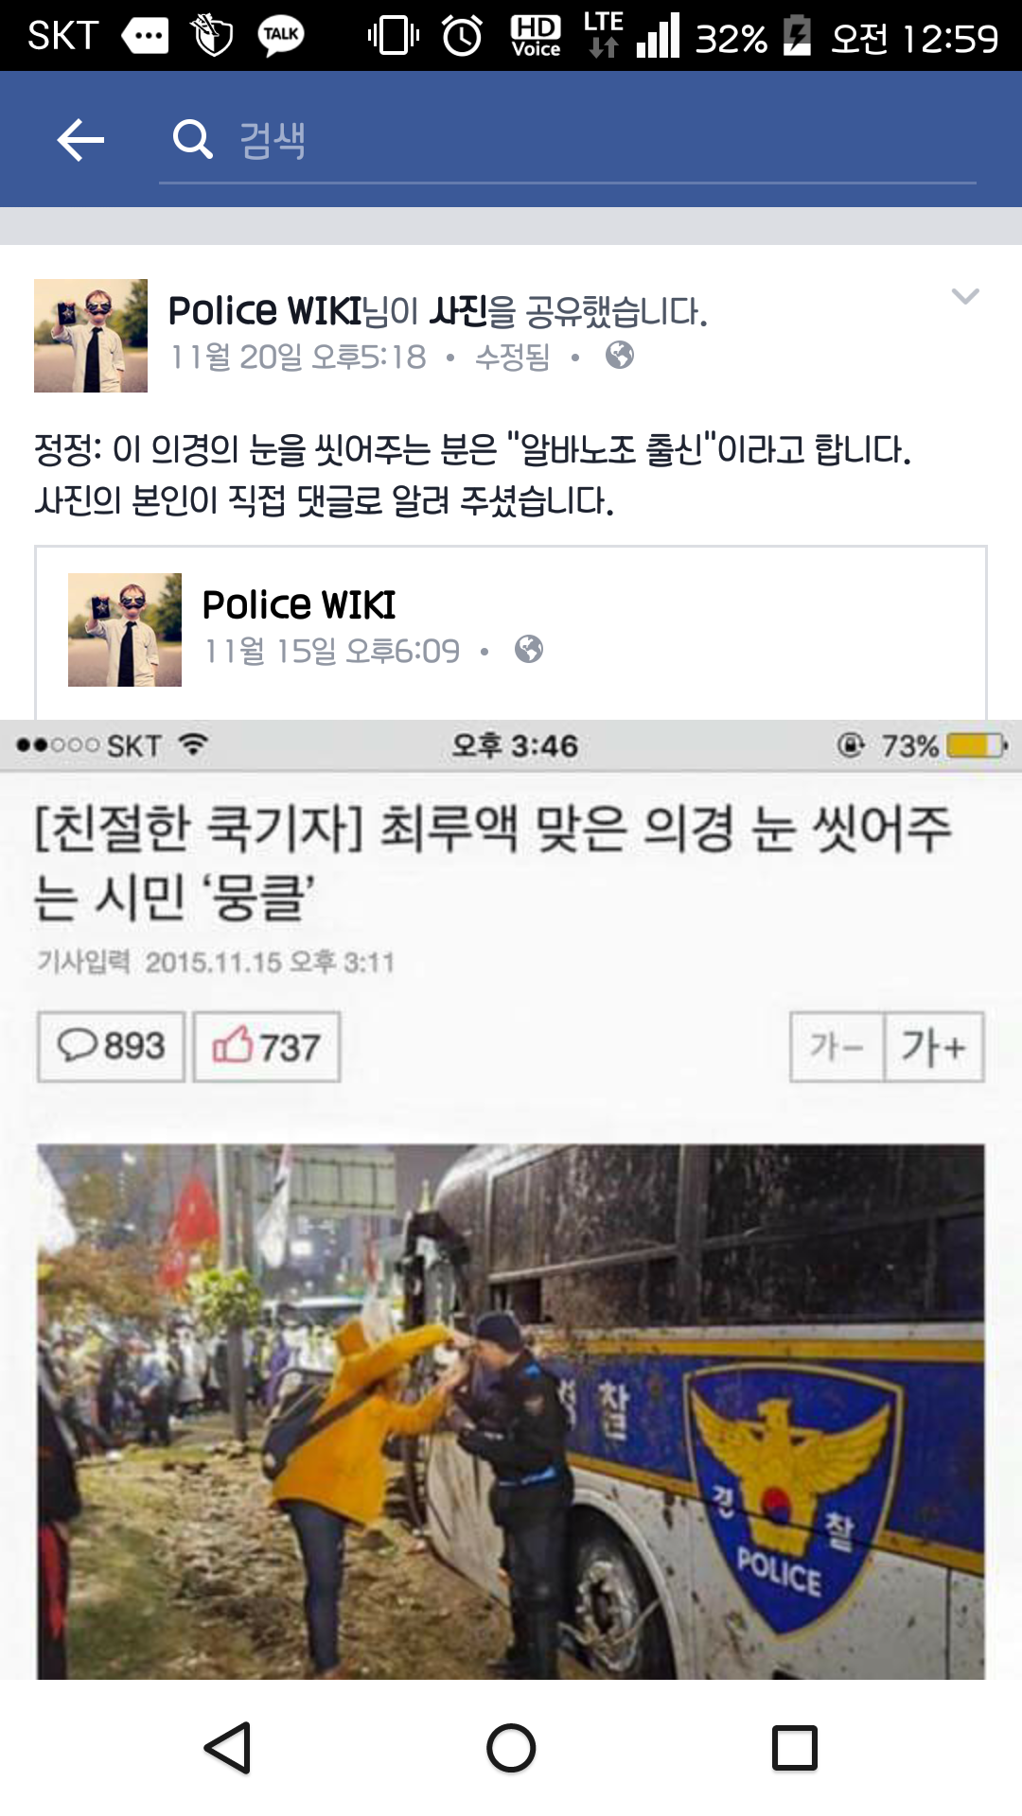
Task: Open the 11월 15일 오후6:09 timestamp
Action: tap(332, 651)
